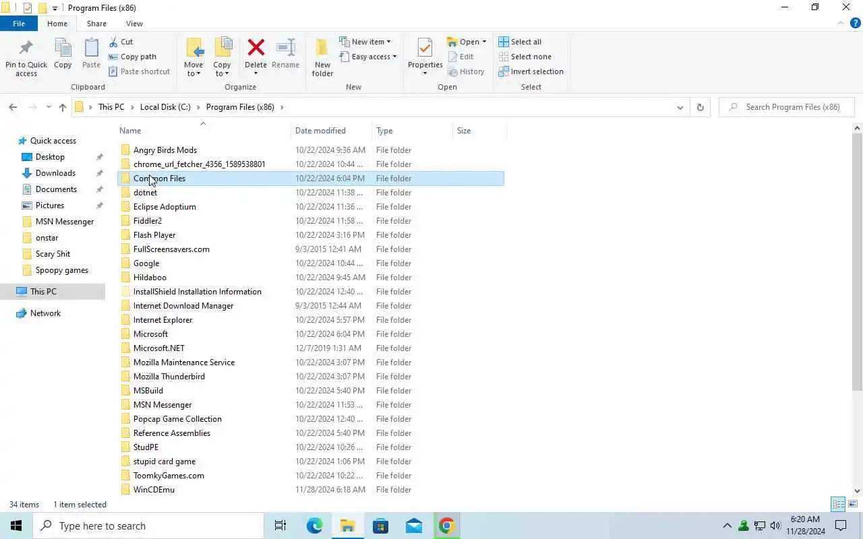
Task: Click in the Search Program Files (x86) box
Action: click(787, 107)
